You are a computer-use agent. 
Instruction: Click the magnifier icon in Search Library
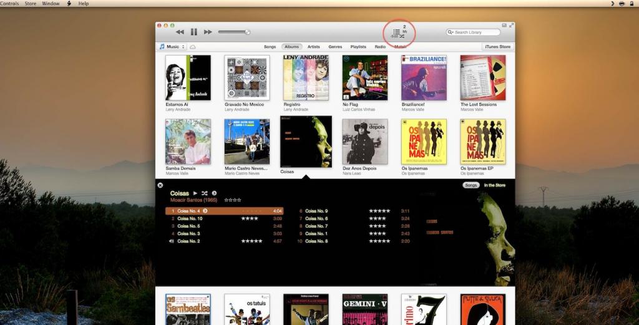click(x=451, y=32)
